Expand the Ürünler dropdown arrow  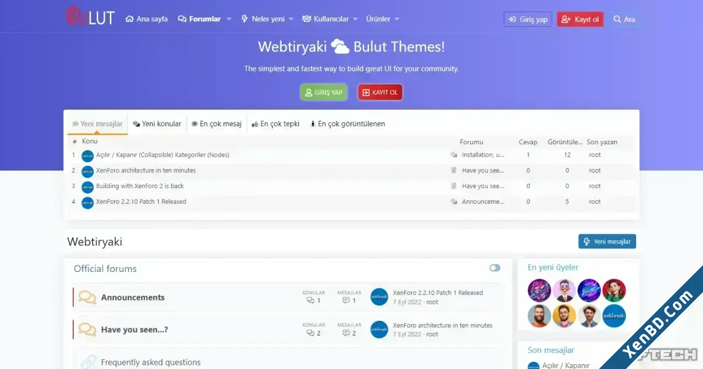point(397,19)
